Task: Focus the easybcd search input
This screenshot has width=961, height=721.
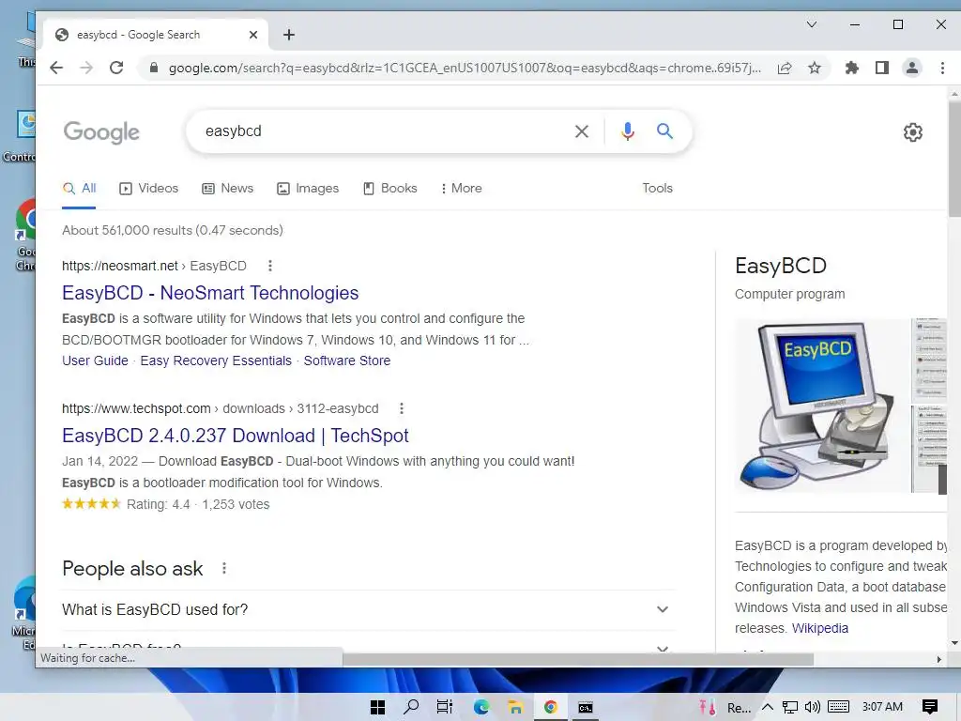Action: [x=380, y=131]
